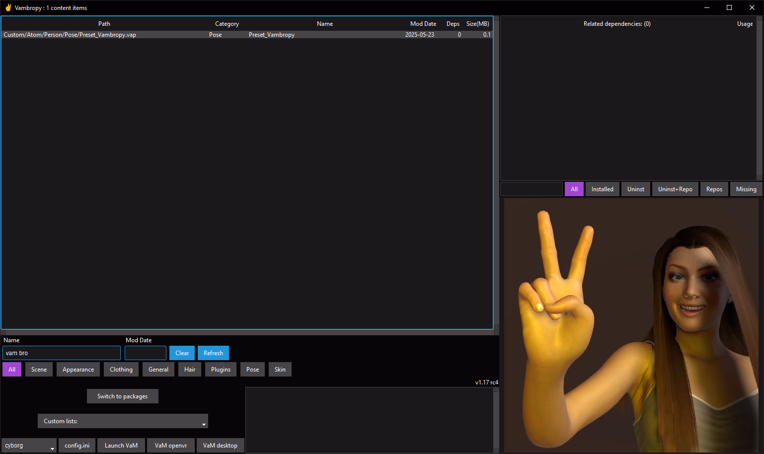This screenshot has height=454, width=764.
Task: Select All dependencies filter tab
Action: pyautogui.click(x=574, y=189)
